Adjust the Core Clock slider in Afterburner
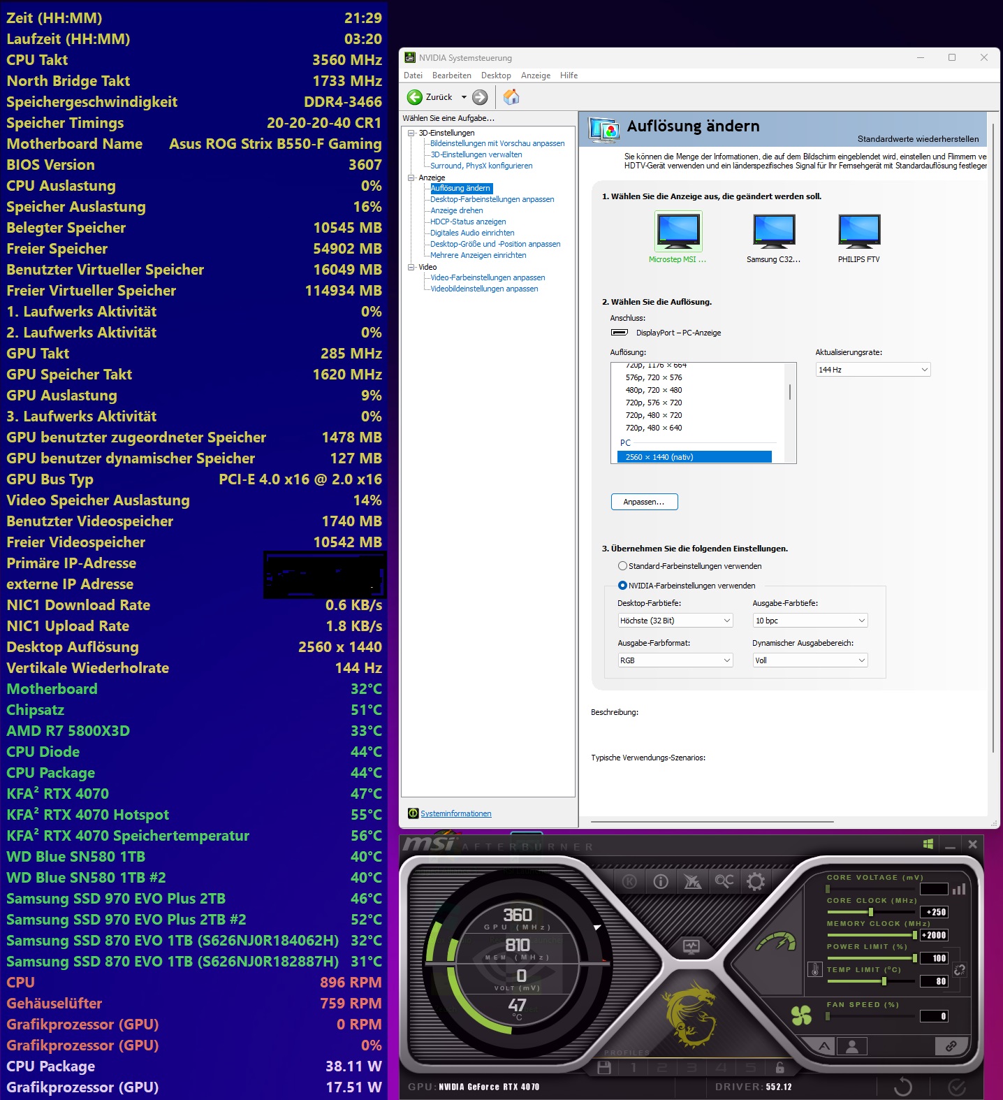 tap(871, 912)
